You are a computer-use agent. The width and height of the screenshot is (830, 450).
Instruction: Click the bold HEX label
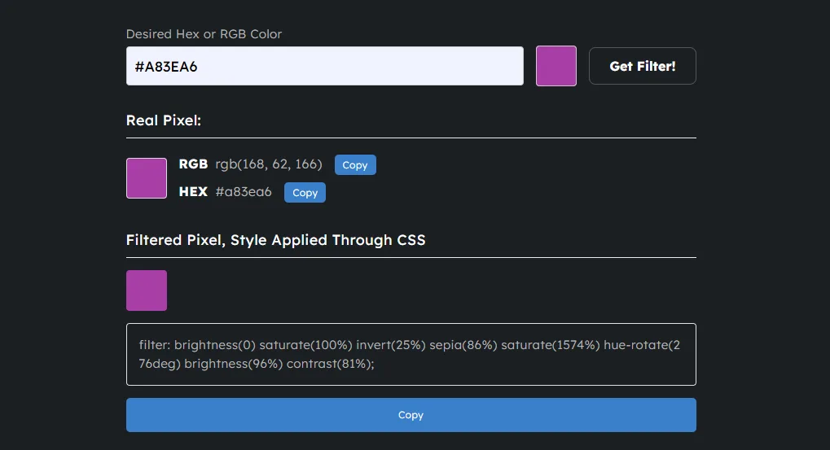point(193,192)
